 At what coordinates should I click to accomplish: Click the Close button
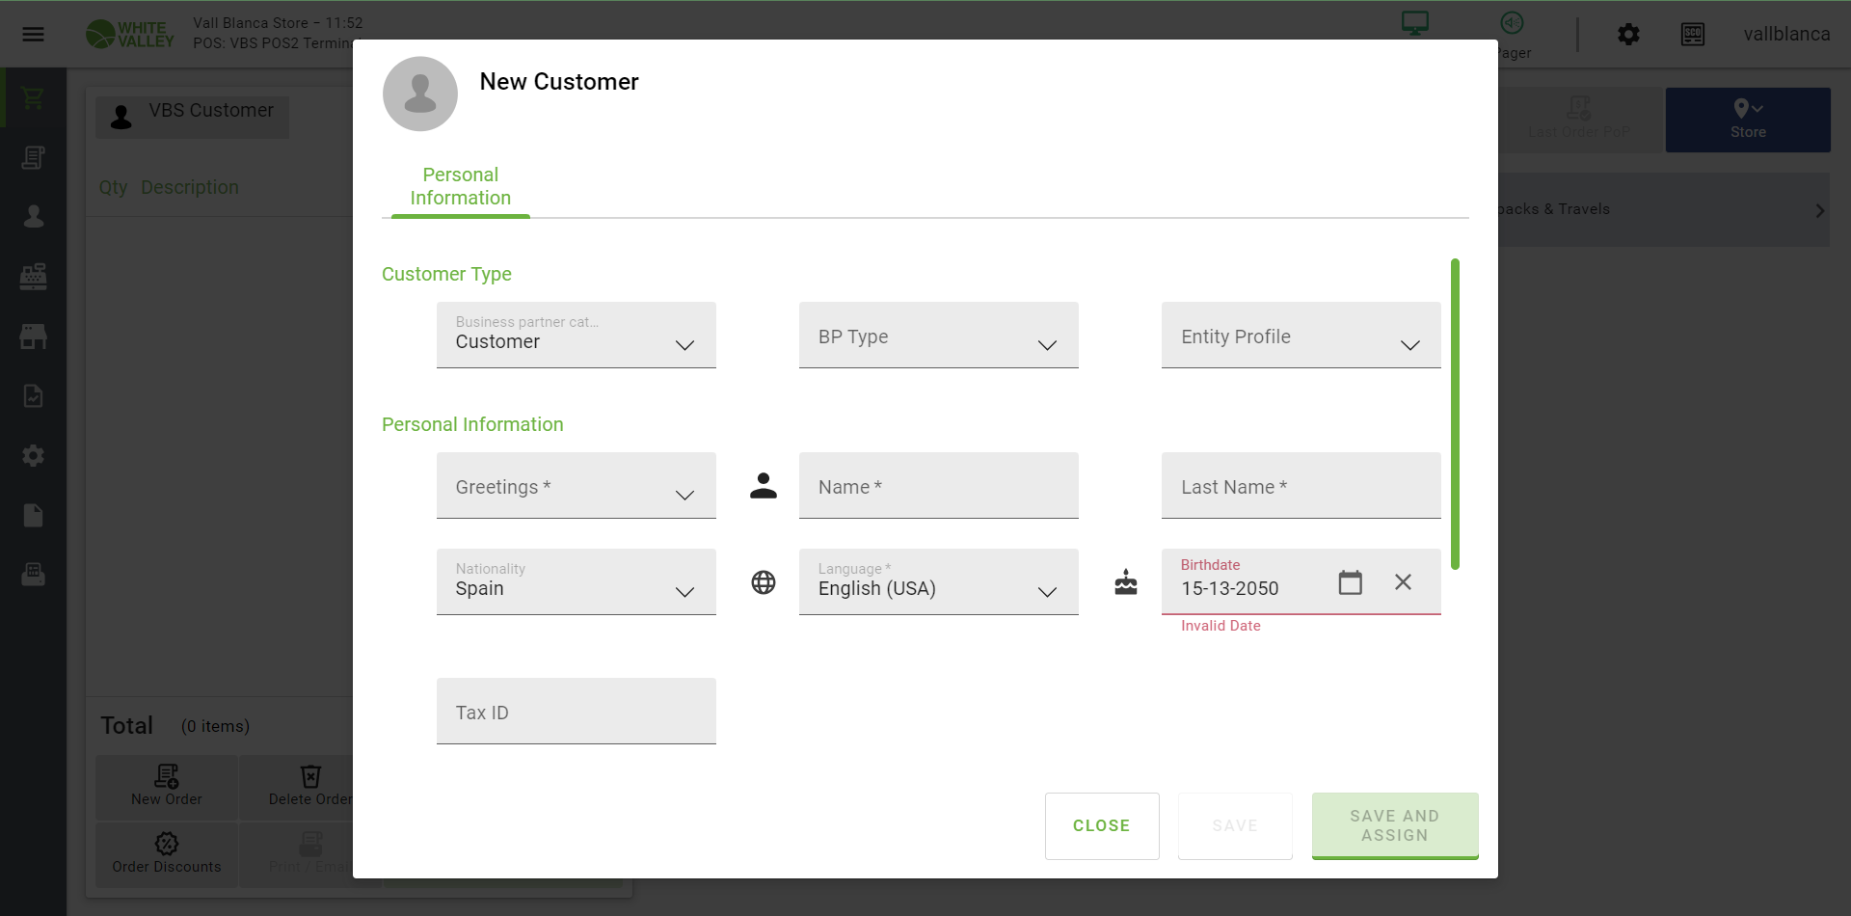pyautogui.click(x=1102, y=826)
